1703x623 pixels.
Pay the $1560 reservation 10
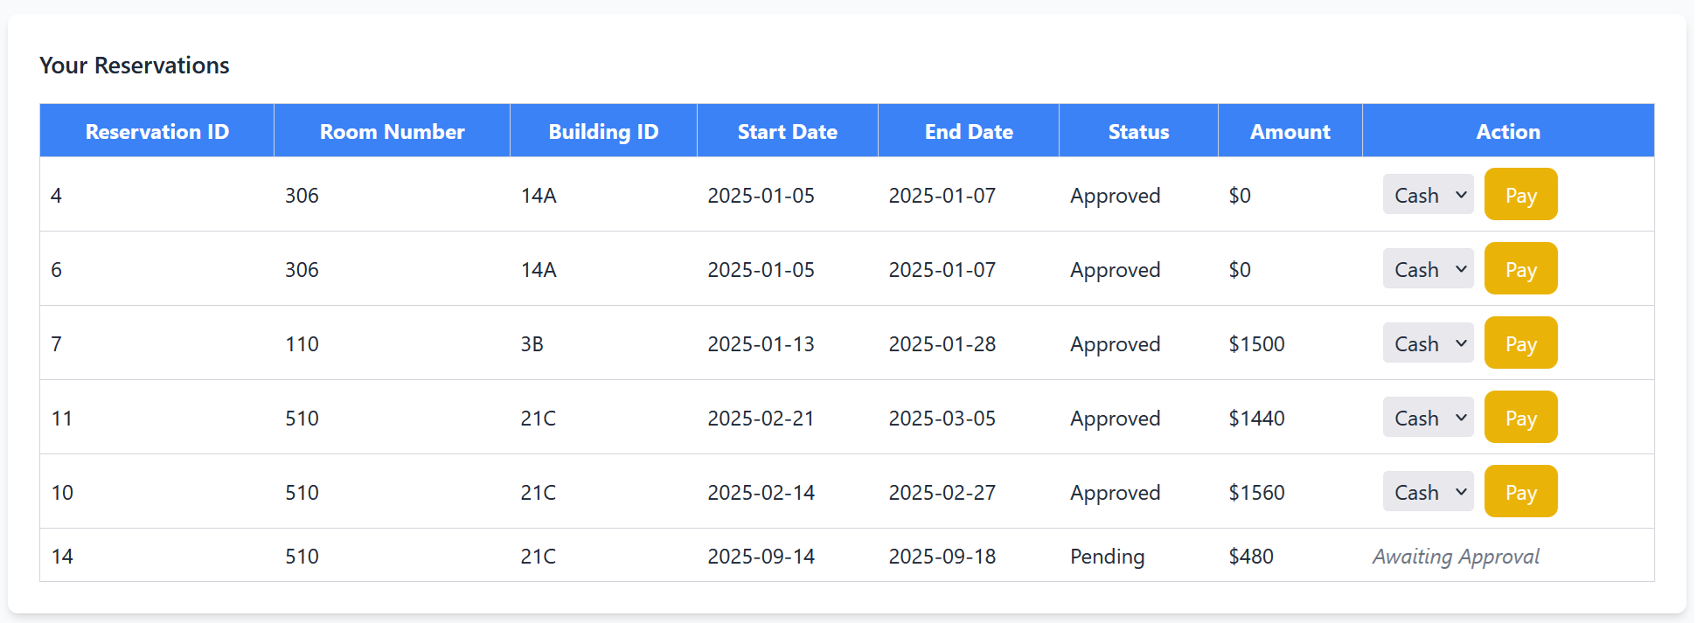tap(1519, 492)
